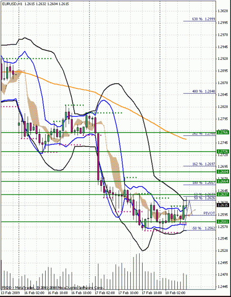The height and width of the screenshot is (297, 231).
Task: Select the 50 % 1.2626 Fibonacci label
Action: (x=204, y=198)
